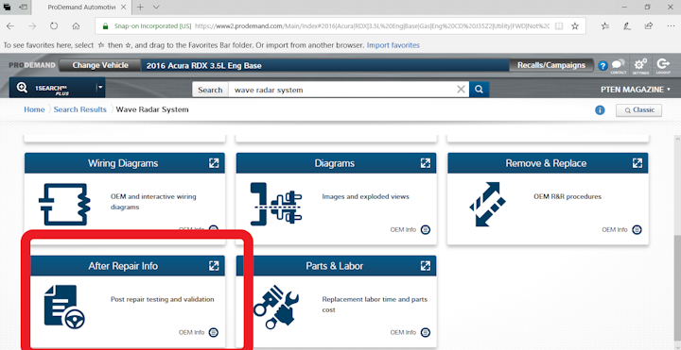Open the 1Search Plus dropdown arrow

[100, 87]
